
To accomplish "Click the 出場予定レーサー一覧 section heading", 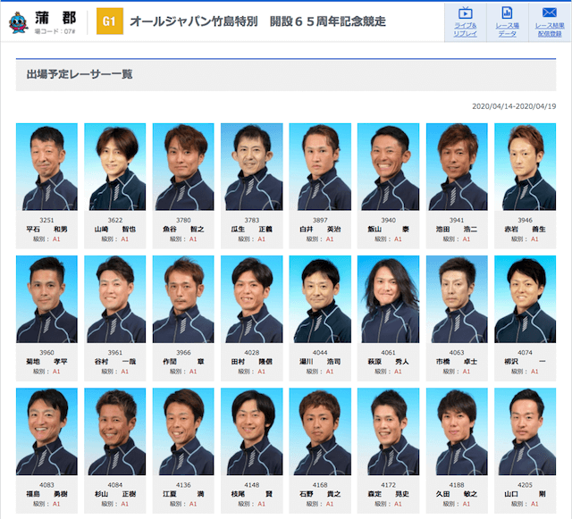I will click(80, 74).
